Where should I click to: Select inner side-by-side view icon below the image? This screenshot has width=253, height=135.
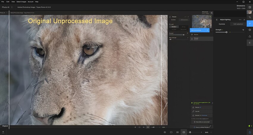(x=143, y=127)
